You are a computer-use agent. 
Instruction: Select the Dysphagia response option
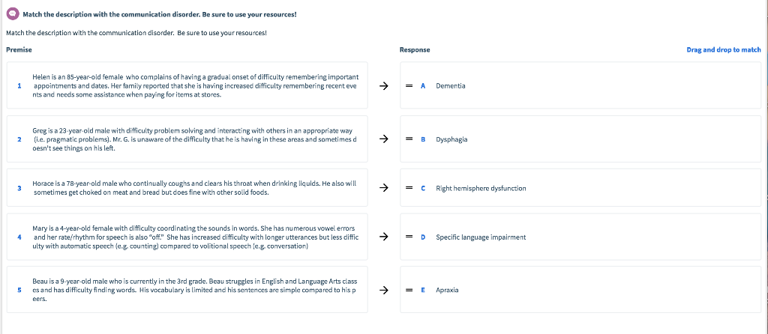[451, 139]
